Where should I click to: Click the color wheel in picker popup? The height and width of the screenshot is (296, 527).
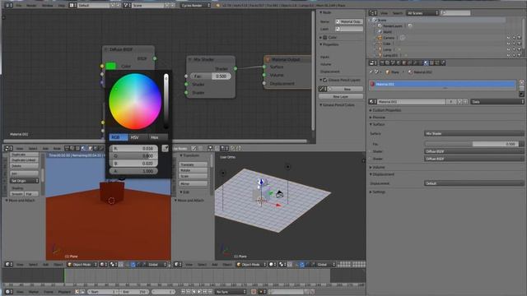point(135,101)
